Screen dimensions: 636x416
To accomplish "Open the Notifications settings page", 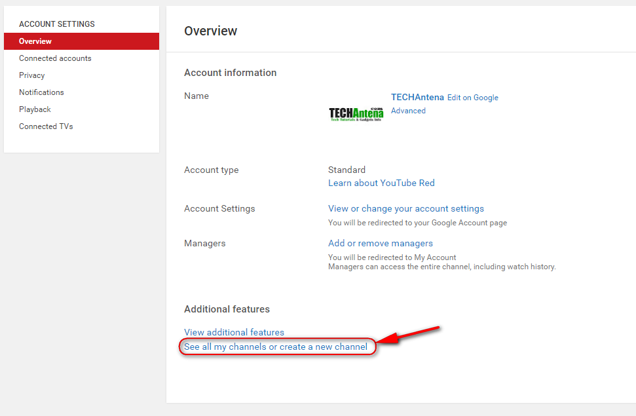I will (x=41, y=92).
